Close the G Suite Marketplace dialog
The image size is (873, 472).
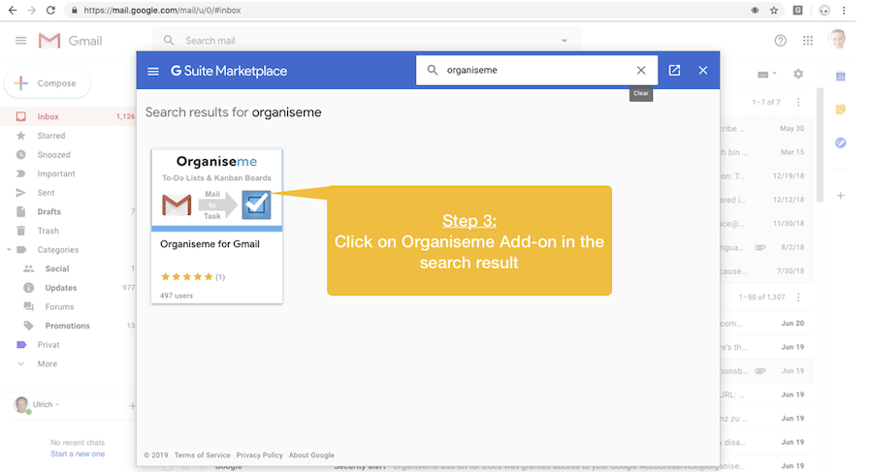click(x=703, y=70)
